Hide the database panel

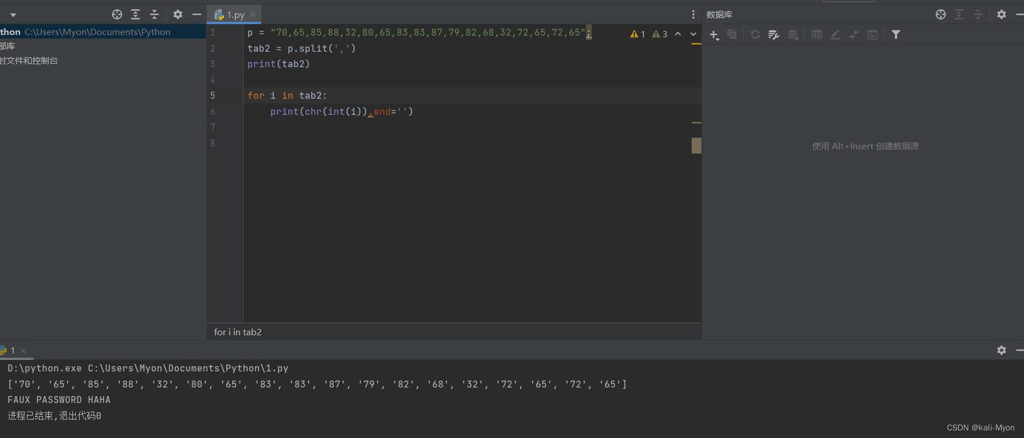point(1020,14)
